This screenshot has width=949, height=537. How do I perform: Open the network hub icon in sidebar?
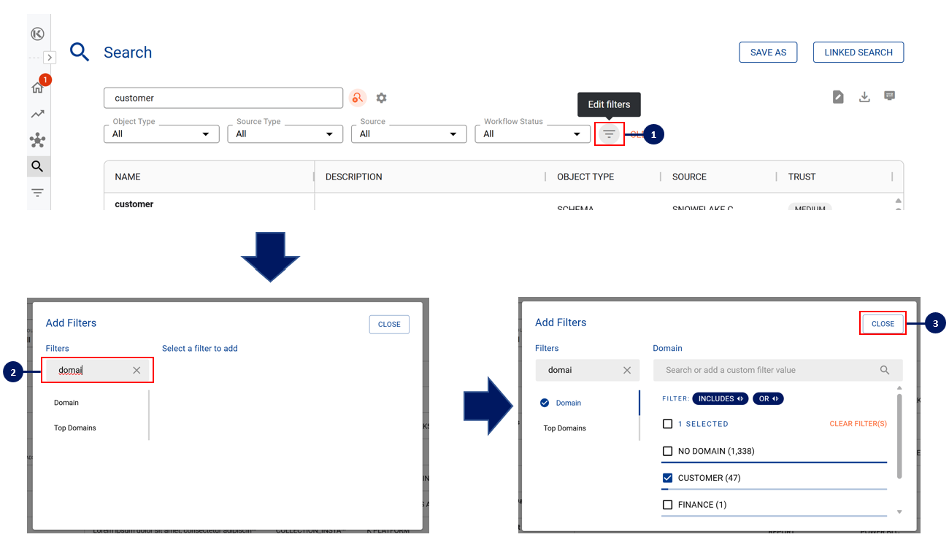(x=38, y=140)
